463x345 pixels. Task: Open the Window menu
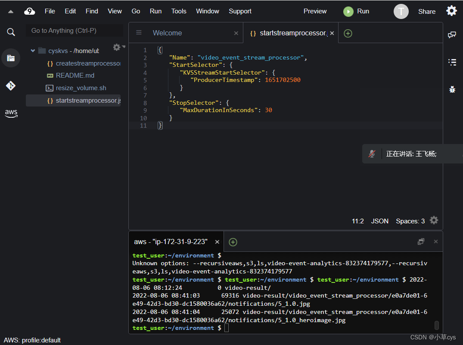208,11
